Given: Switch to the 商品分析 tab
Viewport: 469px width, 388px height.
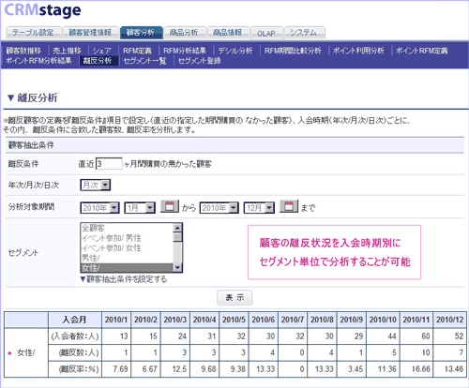Looking at the screenshot, I should pyautogui.click(x=185, y=33).
